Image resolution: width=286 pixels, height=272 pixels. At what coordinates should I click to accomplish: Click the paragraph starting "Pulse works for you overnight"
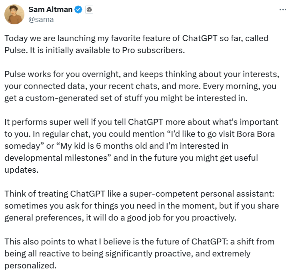point(140,86)
